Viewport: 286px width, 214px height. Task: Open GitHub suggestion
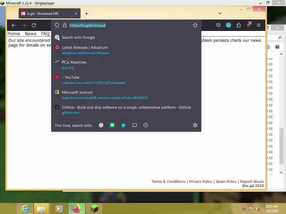(126, 110)
